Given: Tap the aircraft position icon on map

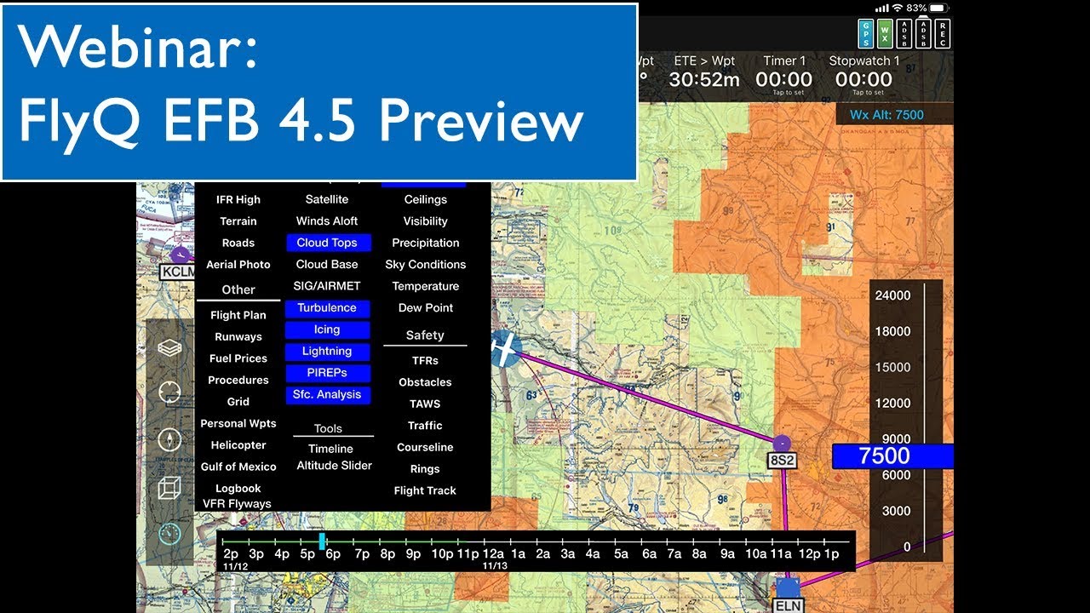Looking at the screenshot, I should click(505, 349).
